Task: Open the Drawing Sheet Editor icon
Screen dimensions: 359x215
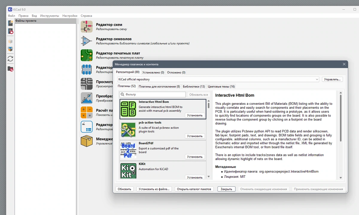Action: [87, 127]
